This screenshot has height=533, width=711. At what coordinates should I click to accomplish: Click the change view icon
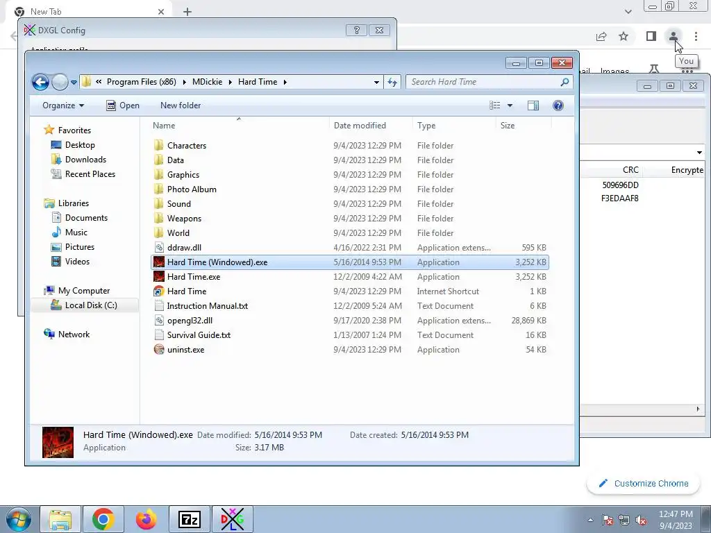(494, 105)
